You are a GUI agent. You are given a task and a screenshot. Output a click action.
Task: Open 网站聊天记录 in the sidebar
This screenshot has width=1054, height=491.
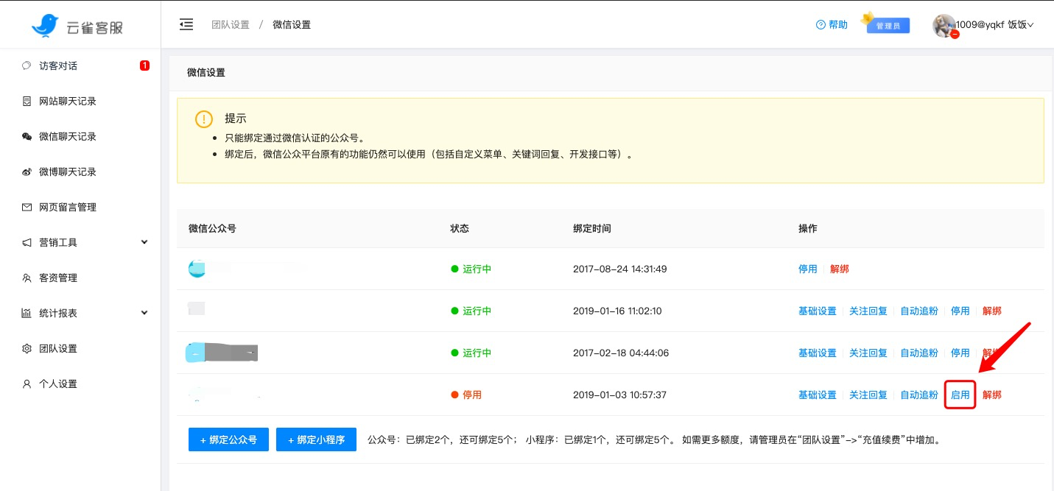pyautogui.click(x=66, y=101)
